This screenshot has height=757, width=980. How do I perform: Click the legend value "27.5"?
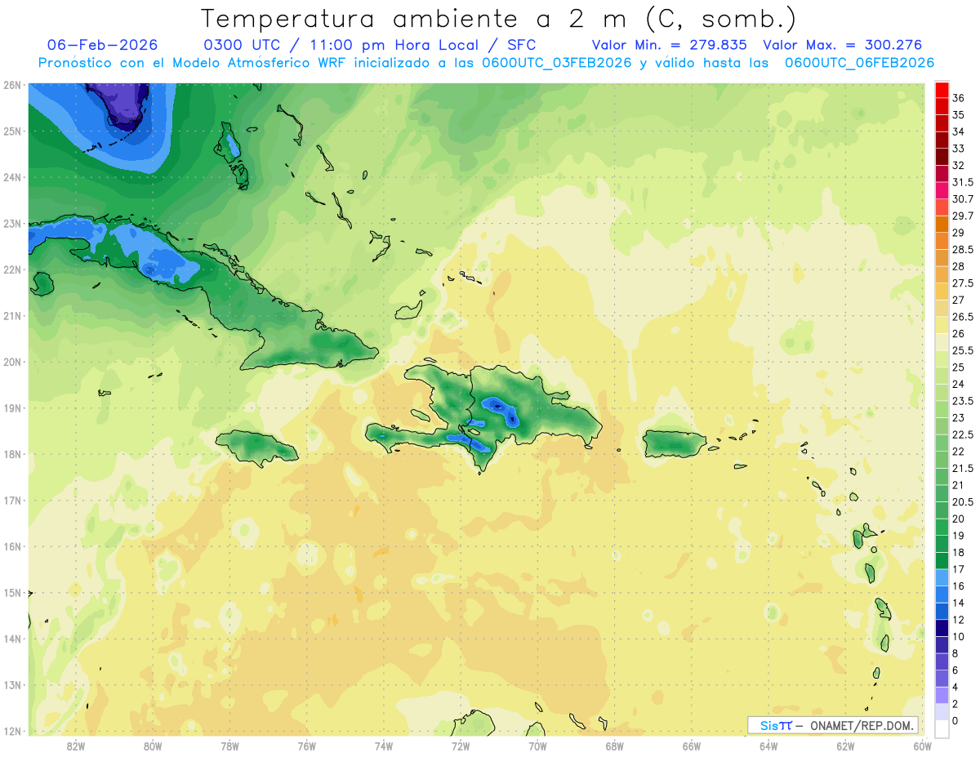963,283
